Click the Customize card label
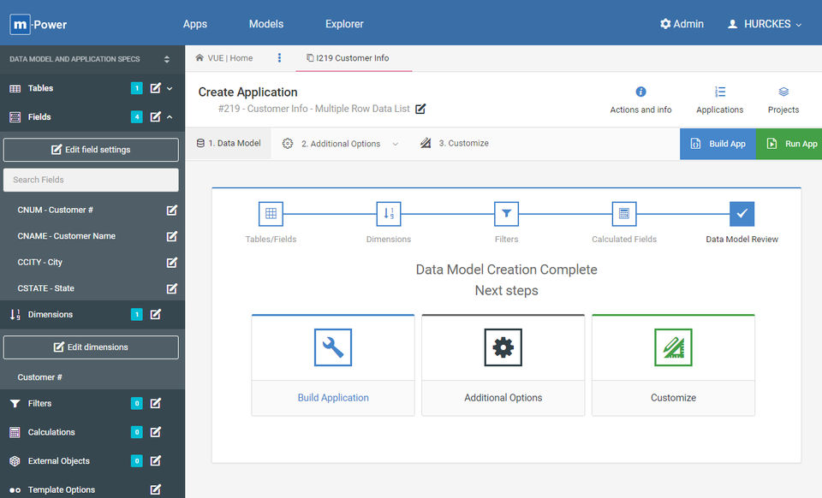The image size is (822, 498). (673, 398)
